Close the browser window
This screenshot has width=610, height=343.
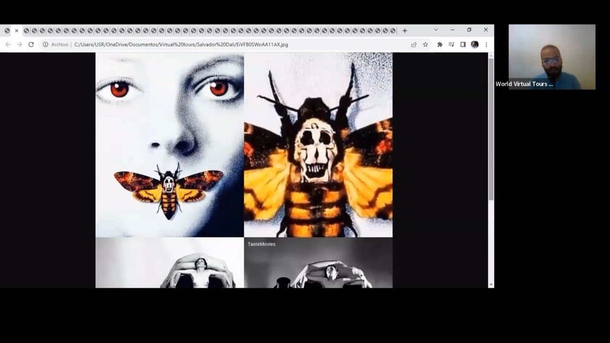[486, 30]
